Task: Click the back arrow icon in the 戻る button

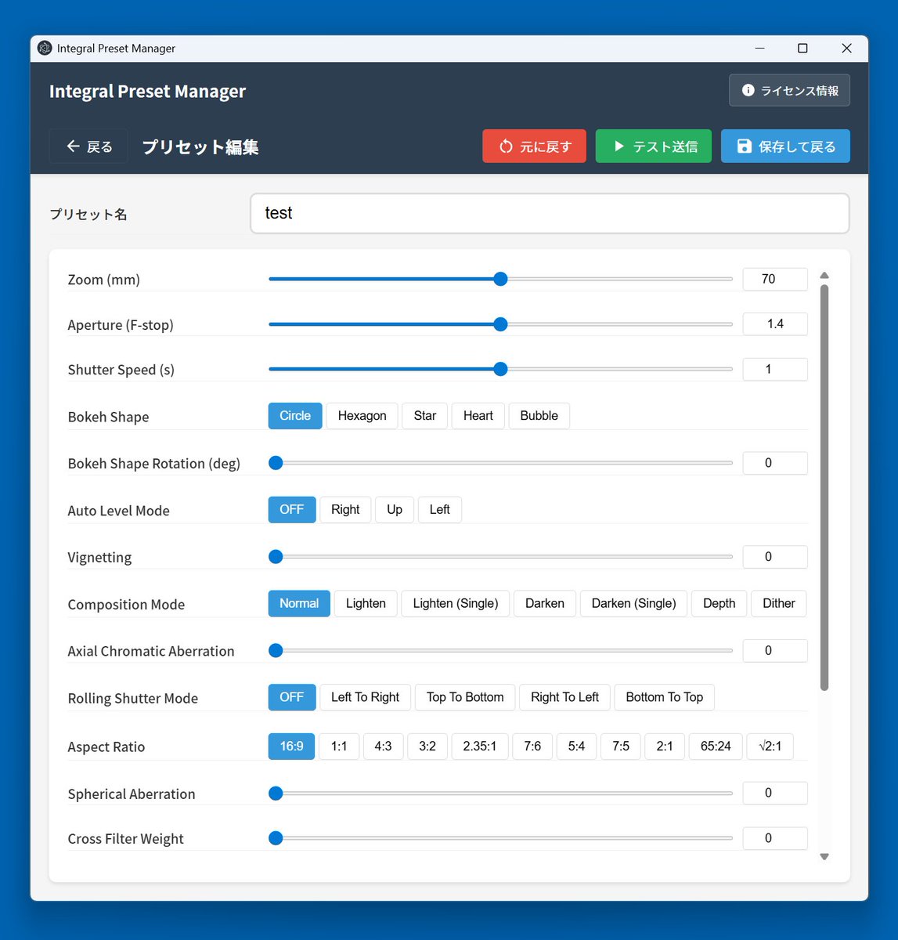Action: tap(71, 146)
